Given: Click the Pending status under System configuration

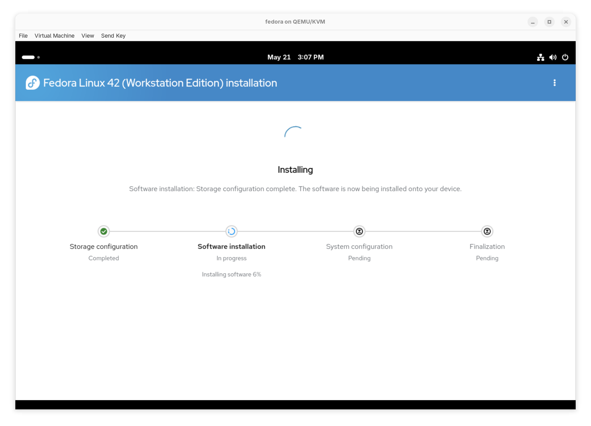Looking at the screenshot, I should [359, 258].
